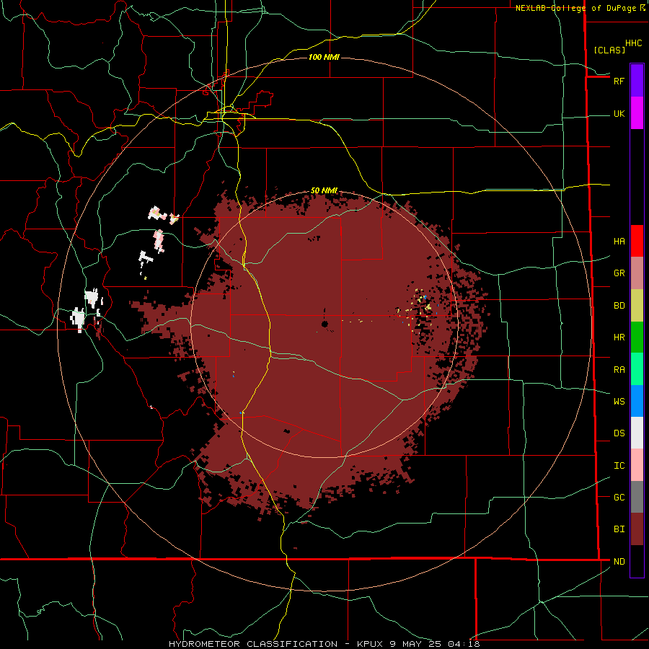This screenshot has width=649, height=649.
Task: Click the KPUX radar site identifier
Action: click(370, 644)
